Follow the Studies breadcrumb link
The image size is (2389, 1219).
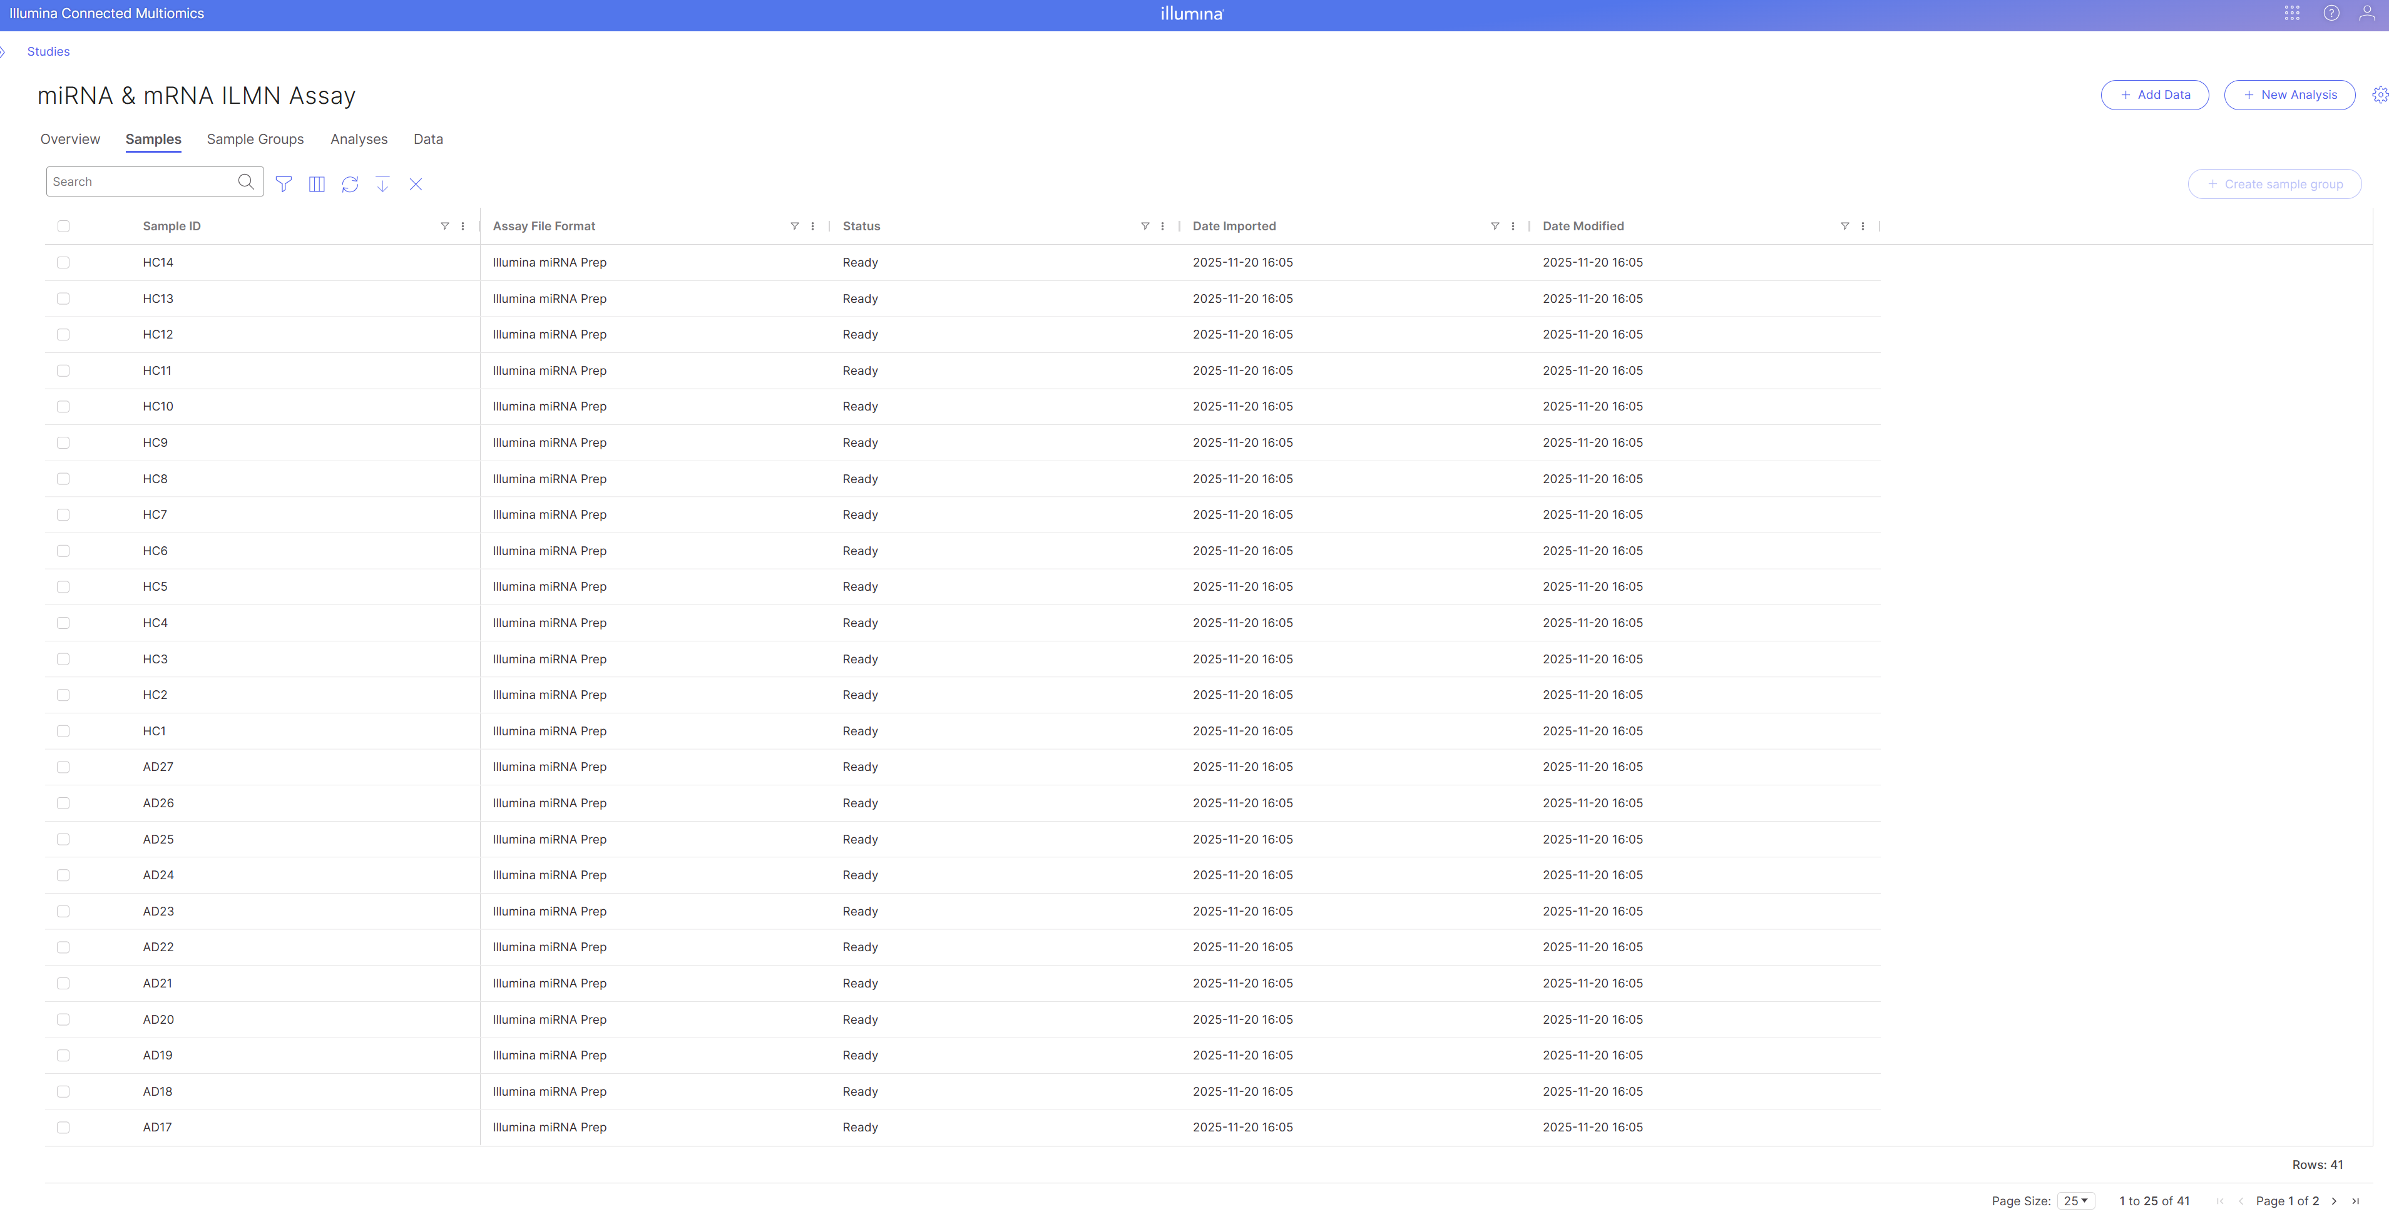click(x=48, y=51)
